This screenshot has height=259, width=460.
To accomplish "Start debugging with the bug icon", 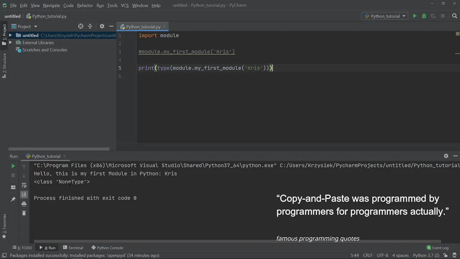I will (x=424, y=16).
